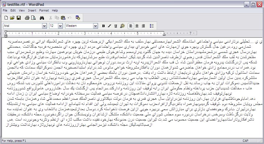Paste clipboard contents using the Paste icon
Screen dimensions: 264x144
[63, 18]
